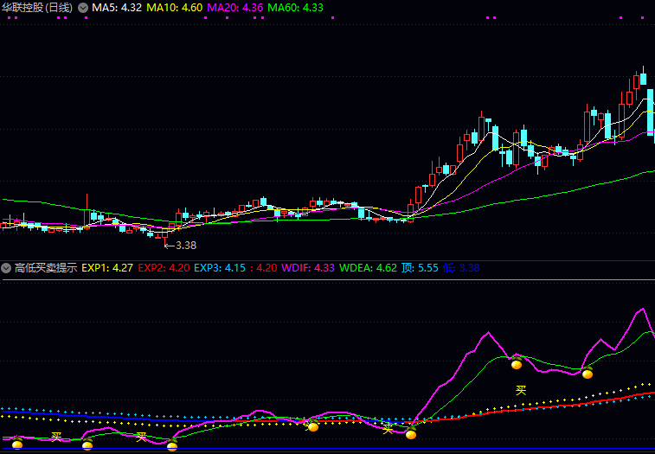The image size is (655, 454).
Task: Select the blue EXP3: 4.15 label
Action: pos(220,268)
